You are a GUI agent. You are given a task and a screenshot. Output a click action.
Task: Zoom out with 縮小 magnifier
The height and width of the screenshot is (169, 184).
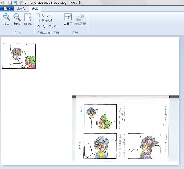[17, 20]
